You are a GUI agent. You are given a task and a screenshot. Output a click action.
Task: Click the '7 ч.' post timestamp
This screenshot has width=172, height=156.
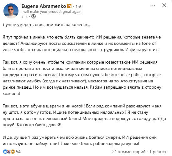pos(24,17)
